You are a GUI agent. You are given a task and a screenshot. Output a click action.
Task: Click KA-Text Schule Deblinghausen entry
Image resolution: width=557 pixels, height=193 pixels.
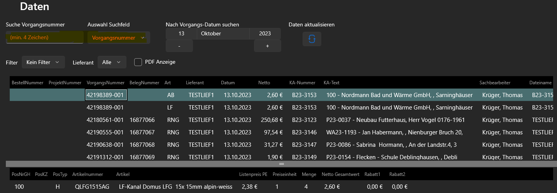pyautogui.click(x=391, y=157)
